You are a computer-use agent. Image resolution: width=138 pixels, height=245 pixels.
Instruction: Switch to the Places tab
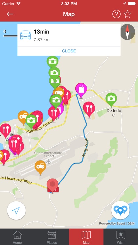(x=52, y=237)
